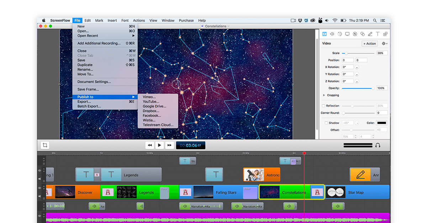This screenshot has width=427, height=223.
Task: Choose Save Frame... from the menu
Action: (105, 89)
